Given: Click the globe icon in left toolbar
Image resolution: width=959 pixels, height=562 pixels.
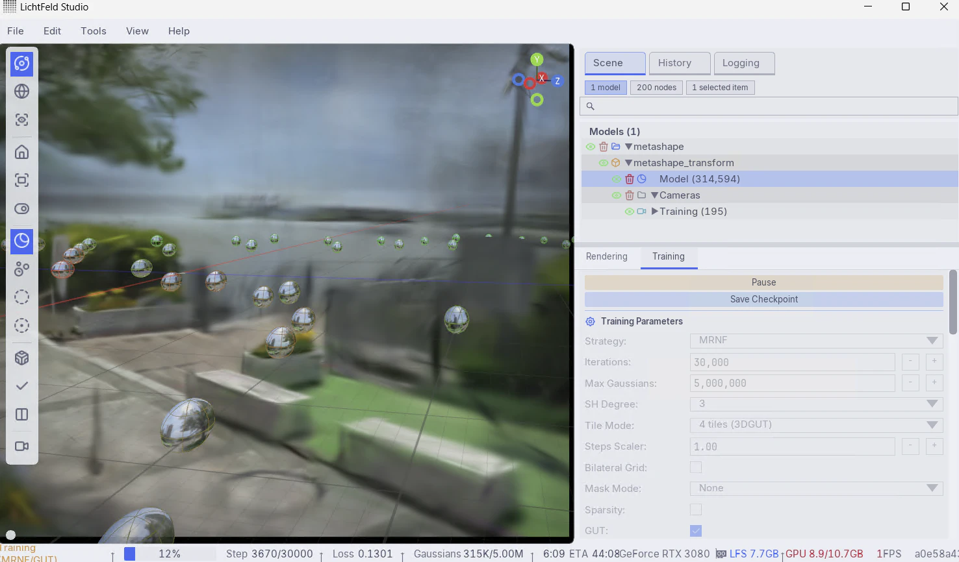Looking at the screenshot, I should pyautogui.click(x=21, y=92).
